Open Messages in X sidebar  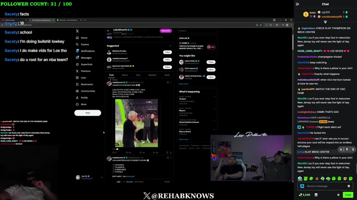pyautogui.click(x=84, y=58)
